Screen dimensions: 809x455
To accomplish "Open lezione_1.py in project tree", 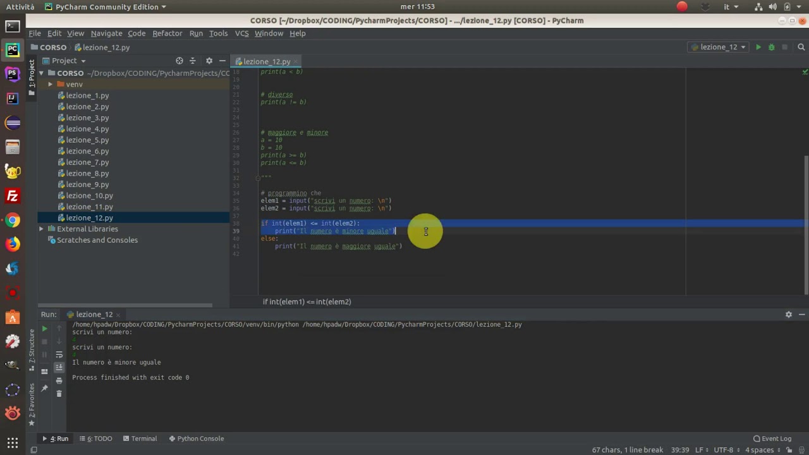I will tap(87, 95).
